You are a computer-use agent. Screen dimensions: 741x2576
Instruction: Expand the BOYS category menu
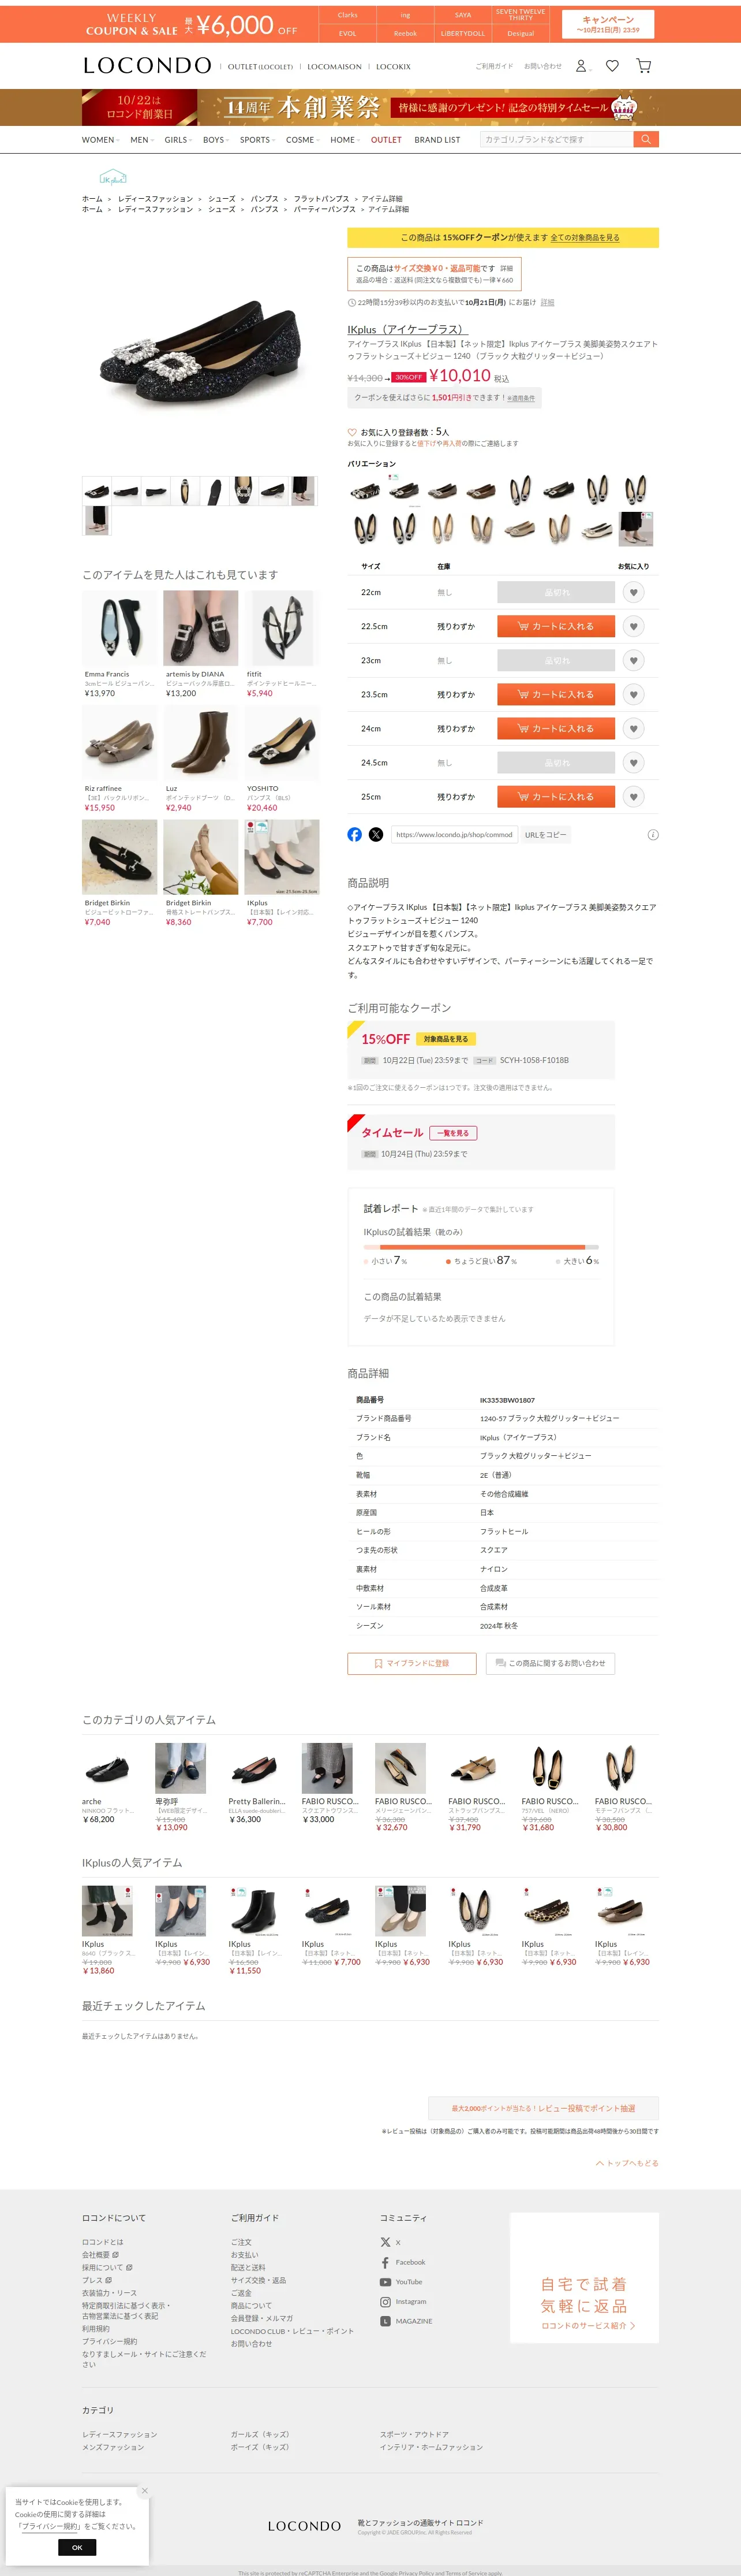(216, 140)
